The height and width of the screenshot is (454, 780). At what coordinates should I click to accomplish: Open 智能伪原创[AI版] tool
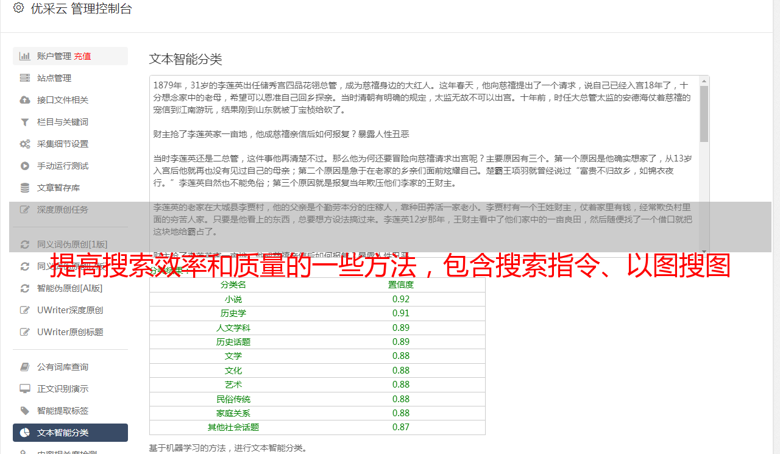70,288
